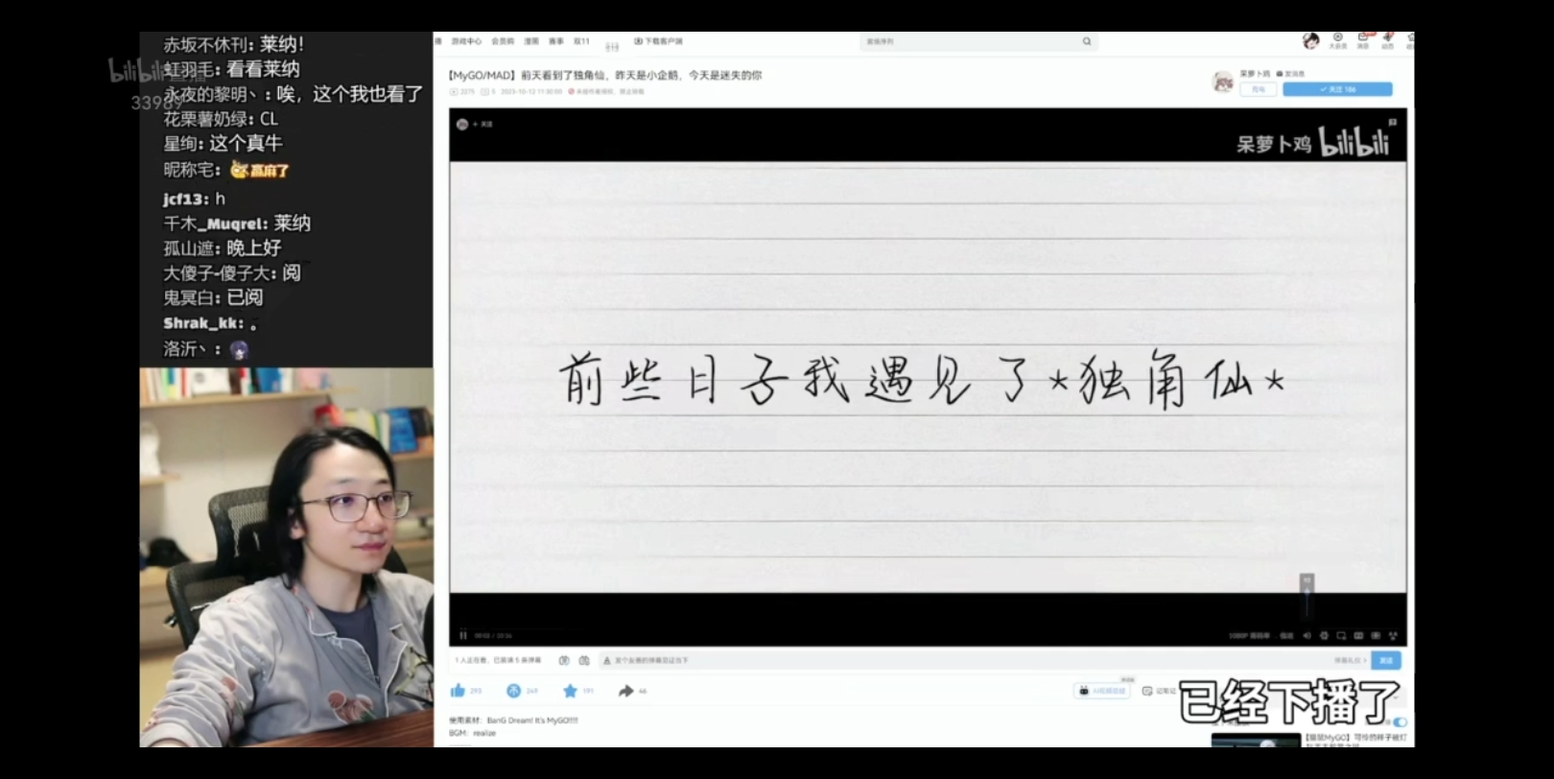
Task: Give coins using the coin icon
Action: [x=514, y=691]
